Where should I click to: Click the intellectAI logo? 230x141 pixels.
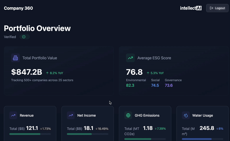pos(191,8)
